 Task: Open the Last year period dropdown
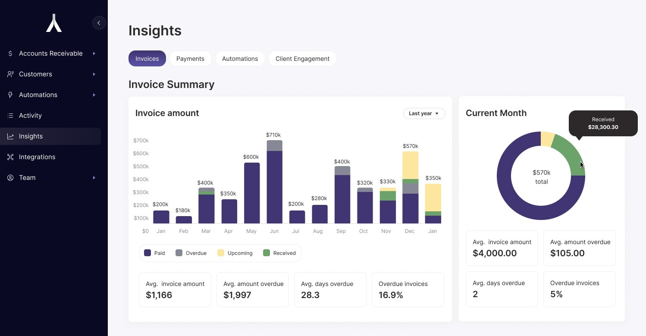pyautogui.click(x=424, y=113)
